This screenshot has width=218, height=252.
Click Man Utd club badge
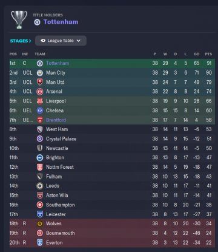40,82
